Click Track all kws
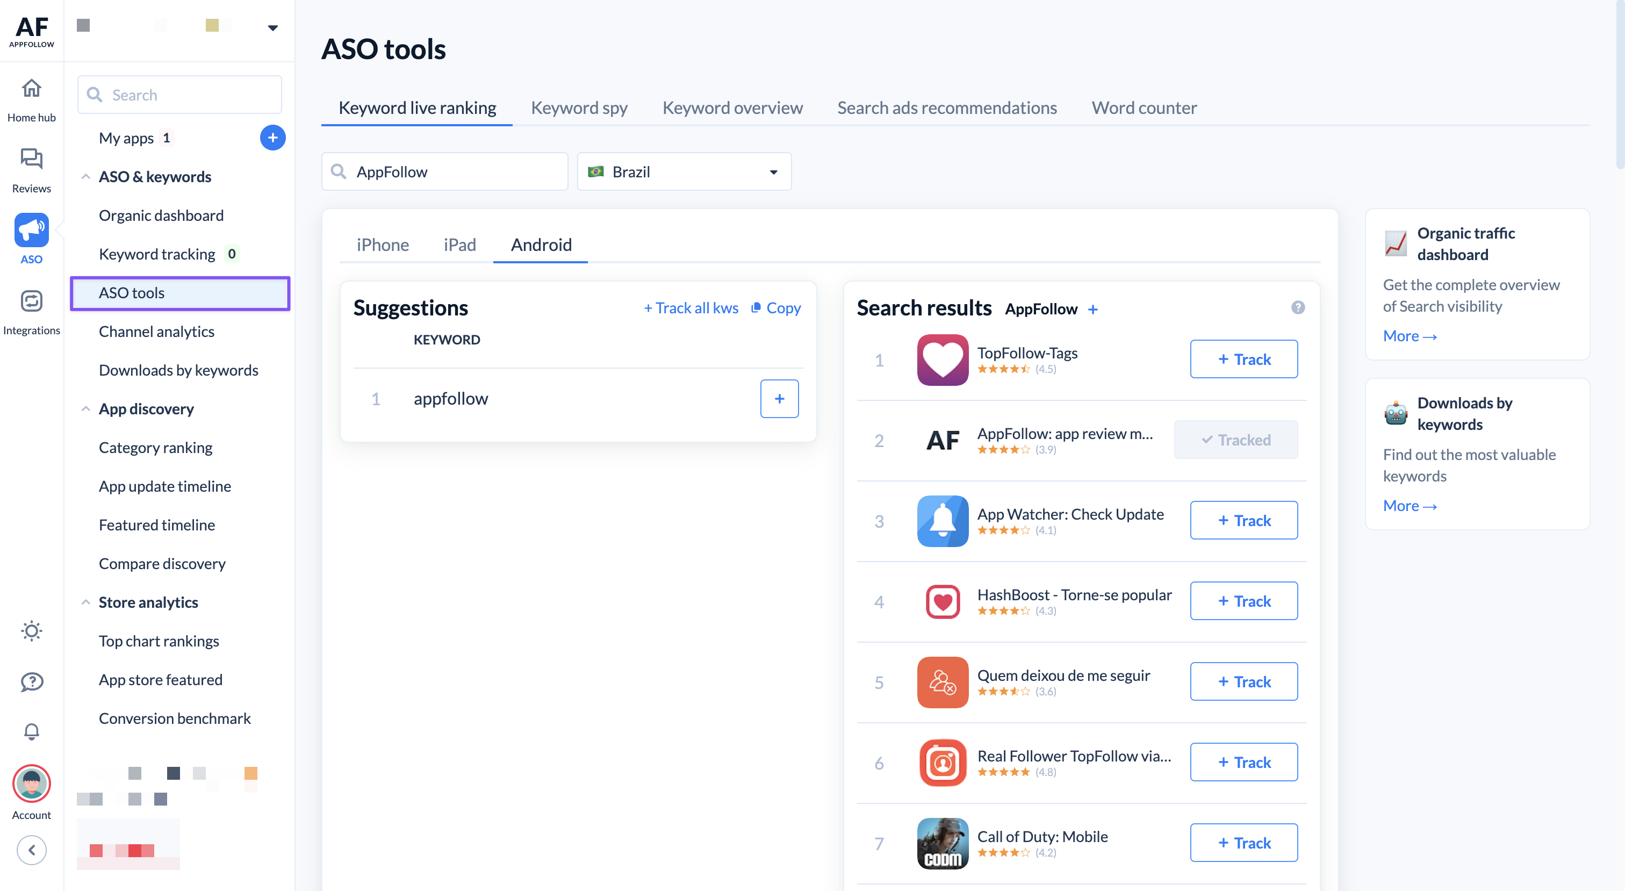The height and width of the screenshot is (891, 1625). [x=691, y=308]
